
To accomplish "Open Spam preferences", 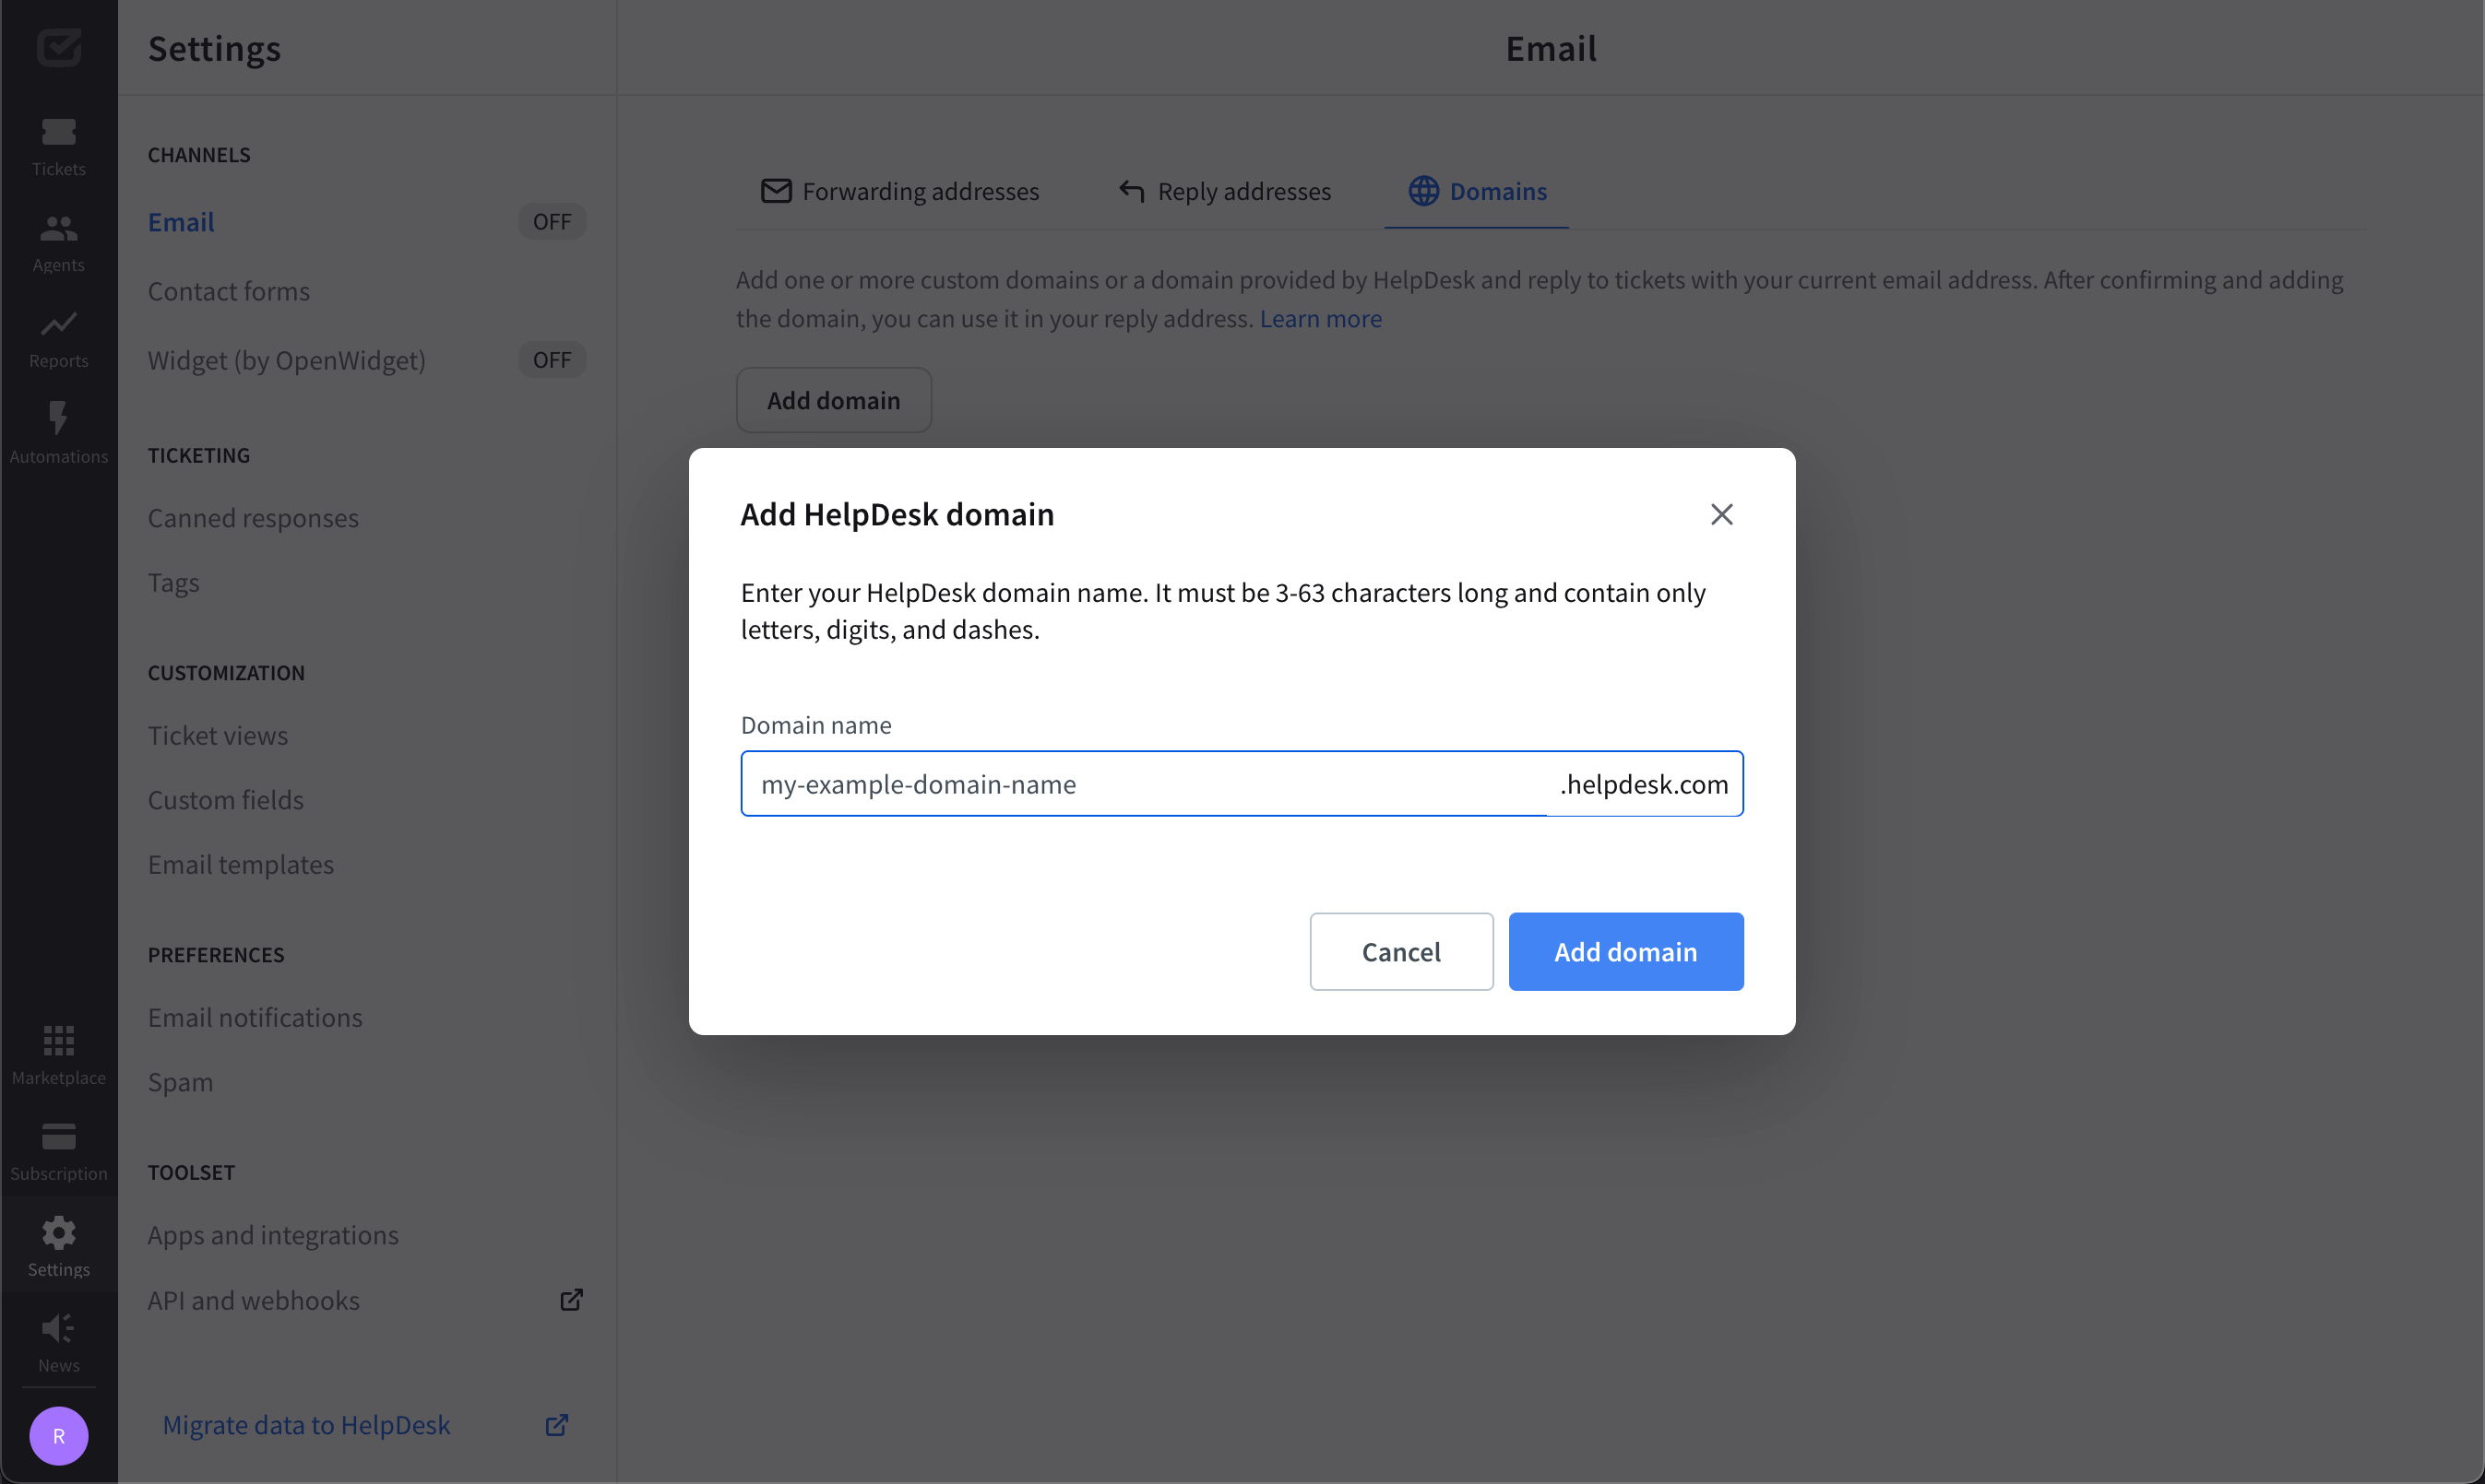I will [x=181, y=1082].
